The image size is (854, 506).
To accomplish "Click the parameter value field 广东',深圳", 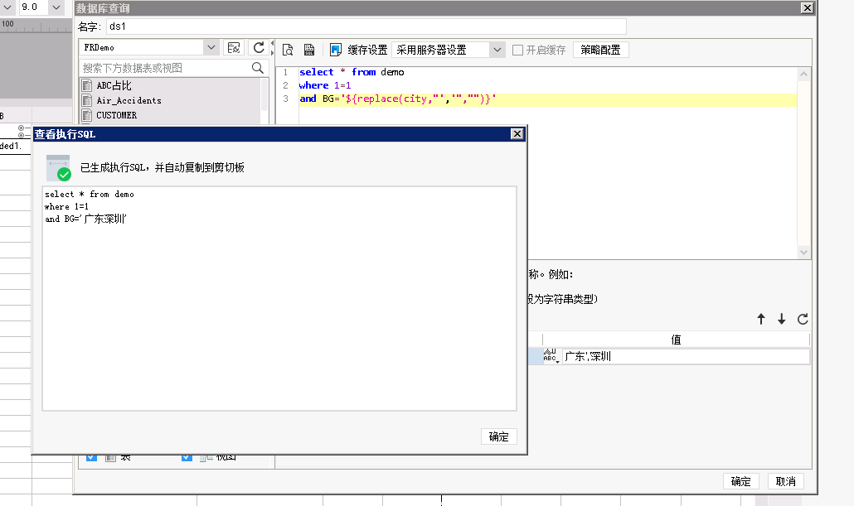I will click(686, 356).
